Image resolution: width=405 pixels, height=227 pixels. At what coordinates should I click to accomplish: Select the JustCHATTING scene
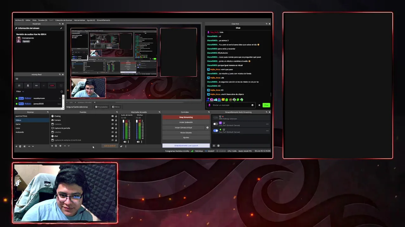32,116
